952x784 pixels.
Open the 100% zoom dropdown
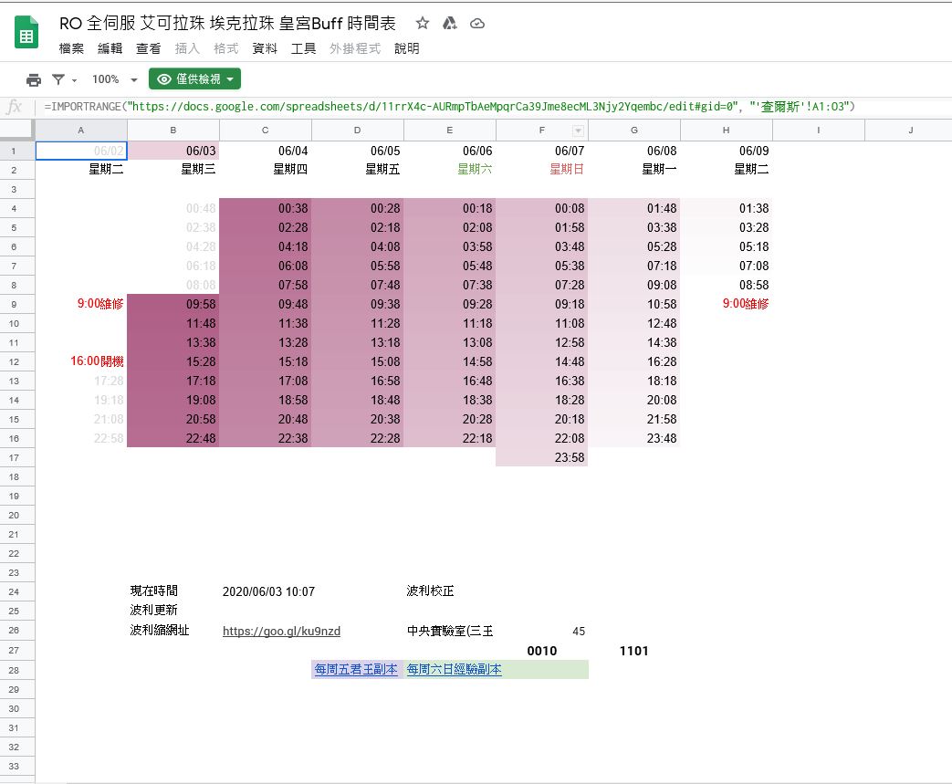tap(115, 79)
